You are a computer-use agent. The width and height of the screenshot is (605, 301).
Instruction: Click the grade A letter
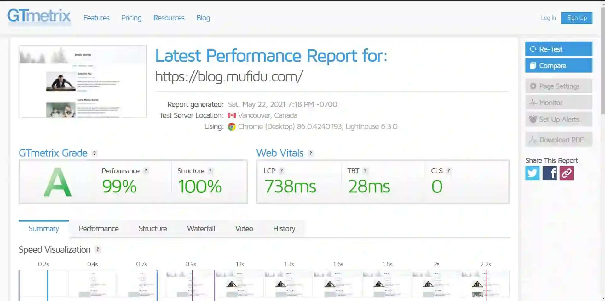click(x=57, y=182)
